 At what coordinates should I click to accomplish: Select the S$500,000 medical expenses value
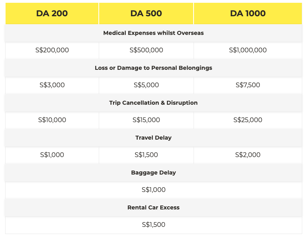[x=146, y=50]
